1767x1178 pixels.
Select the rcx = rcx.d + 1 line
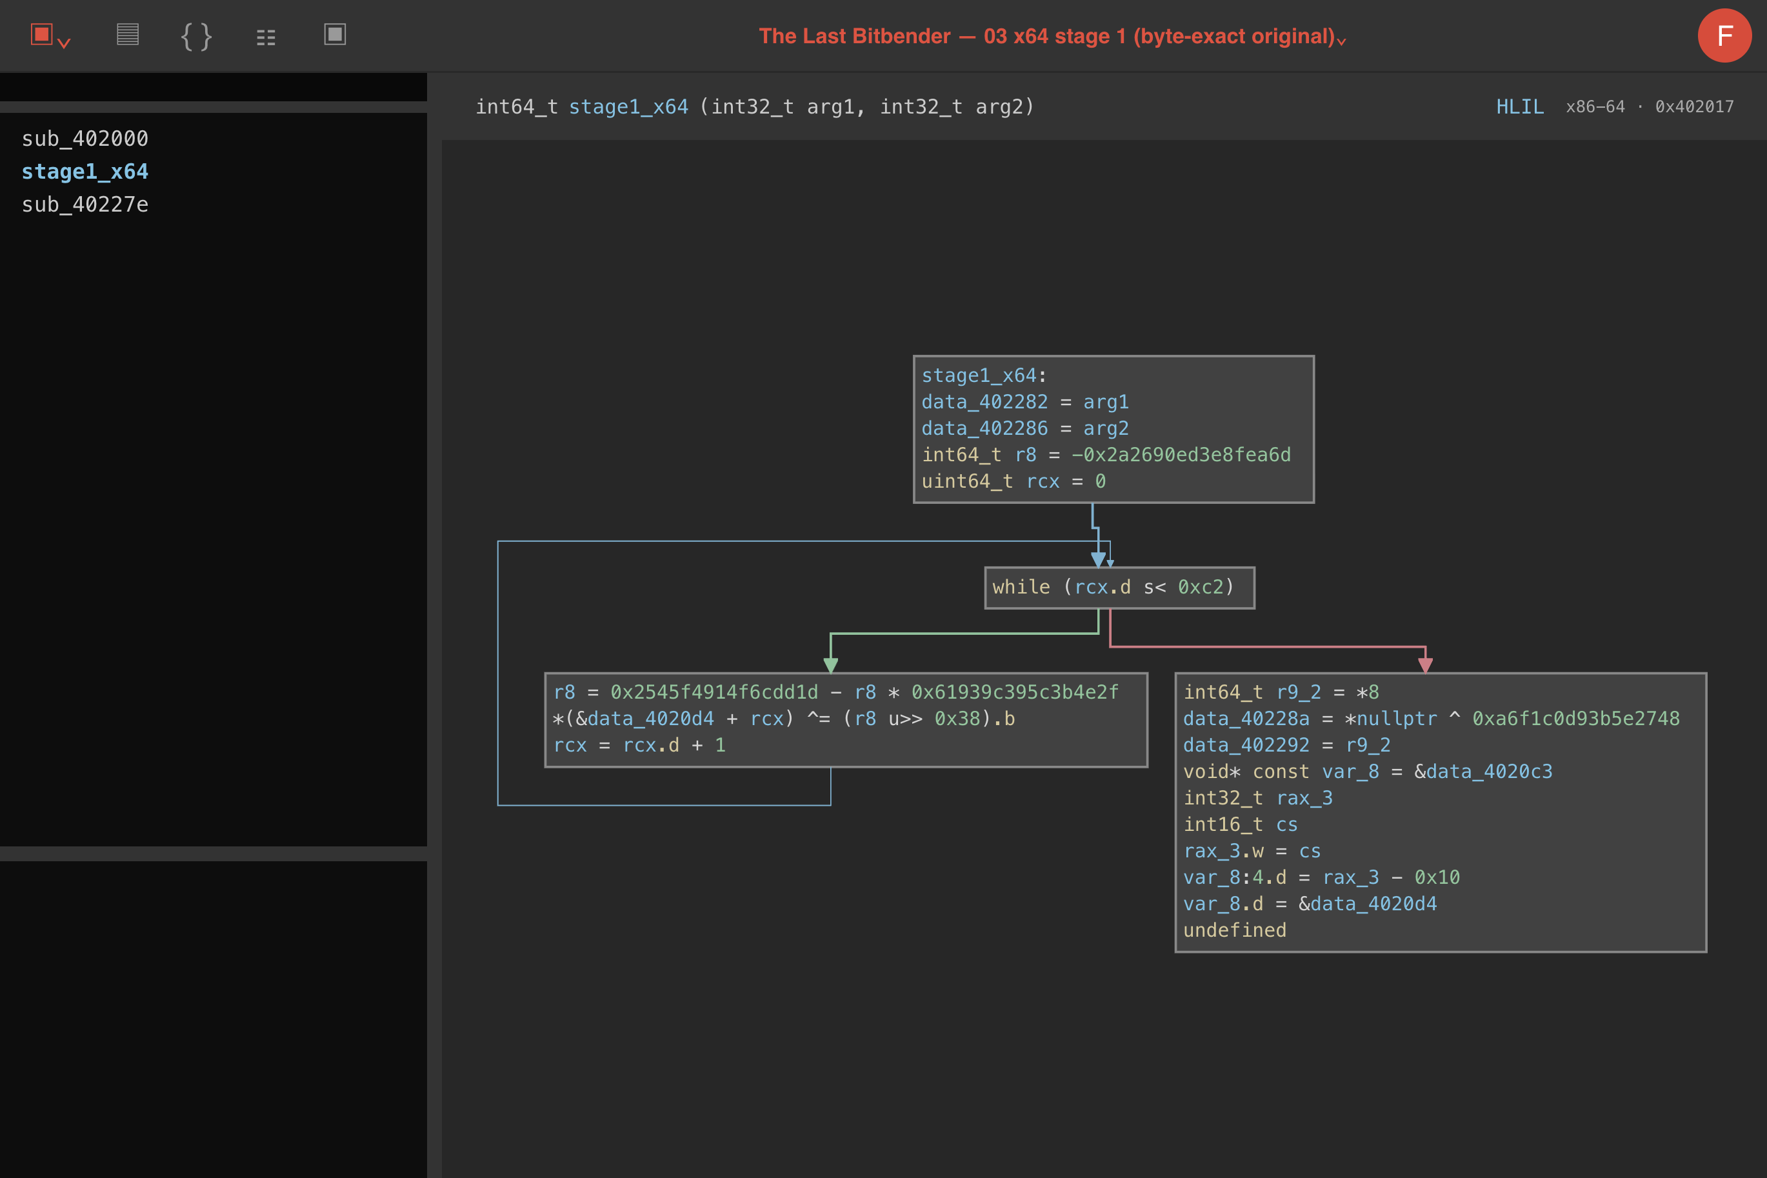(x=639, y=744)
